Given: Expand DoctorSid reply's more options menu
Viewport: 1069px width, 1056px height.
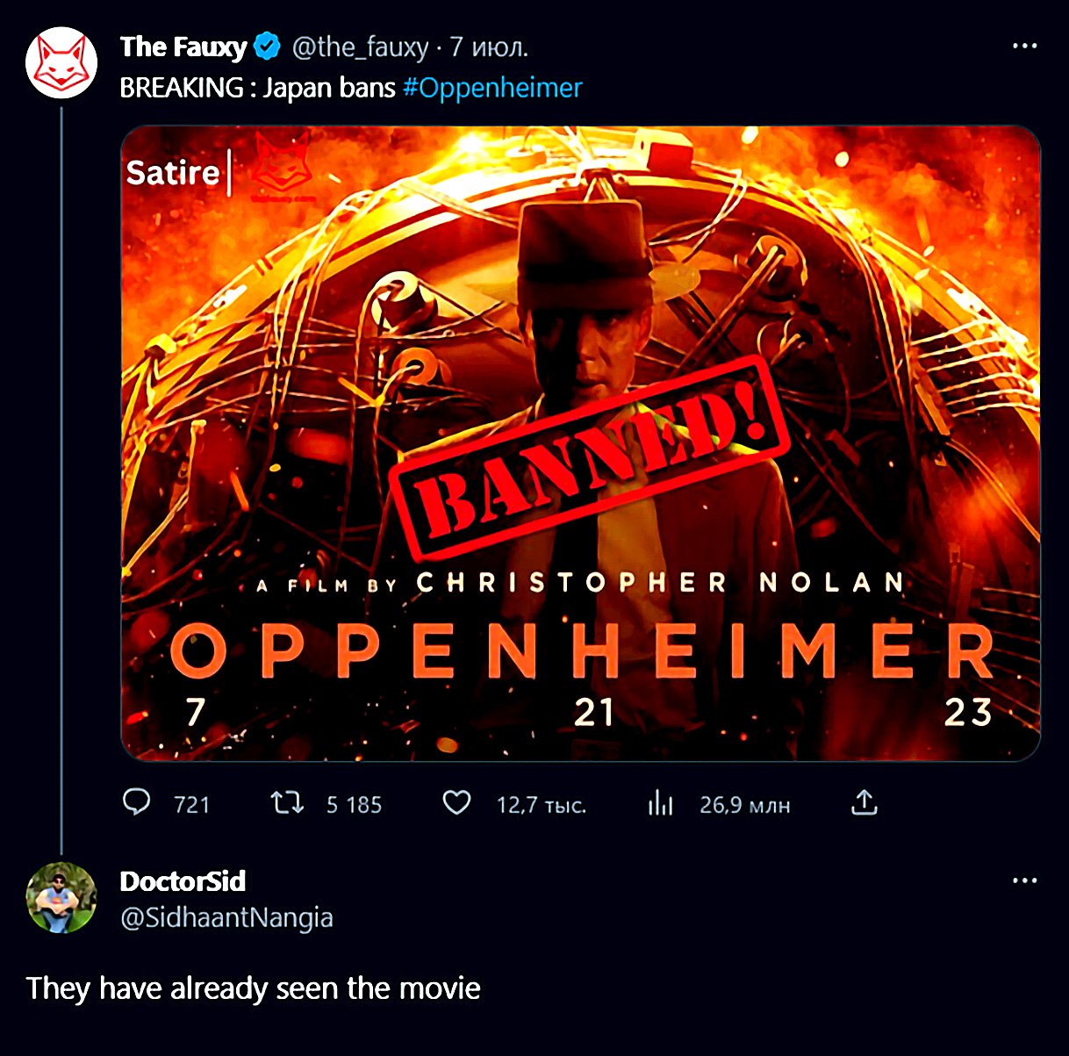Looking at the screenshot, I should click(x=1024, y=880).
